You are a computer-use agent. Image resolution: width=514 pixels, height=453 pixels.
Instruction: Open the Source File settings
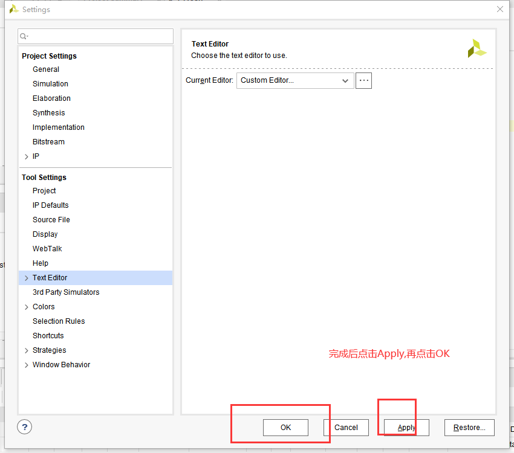tap(51, 220)
